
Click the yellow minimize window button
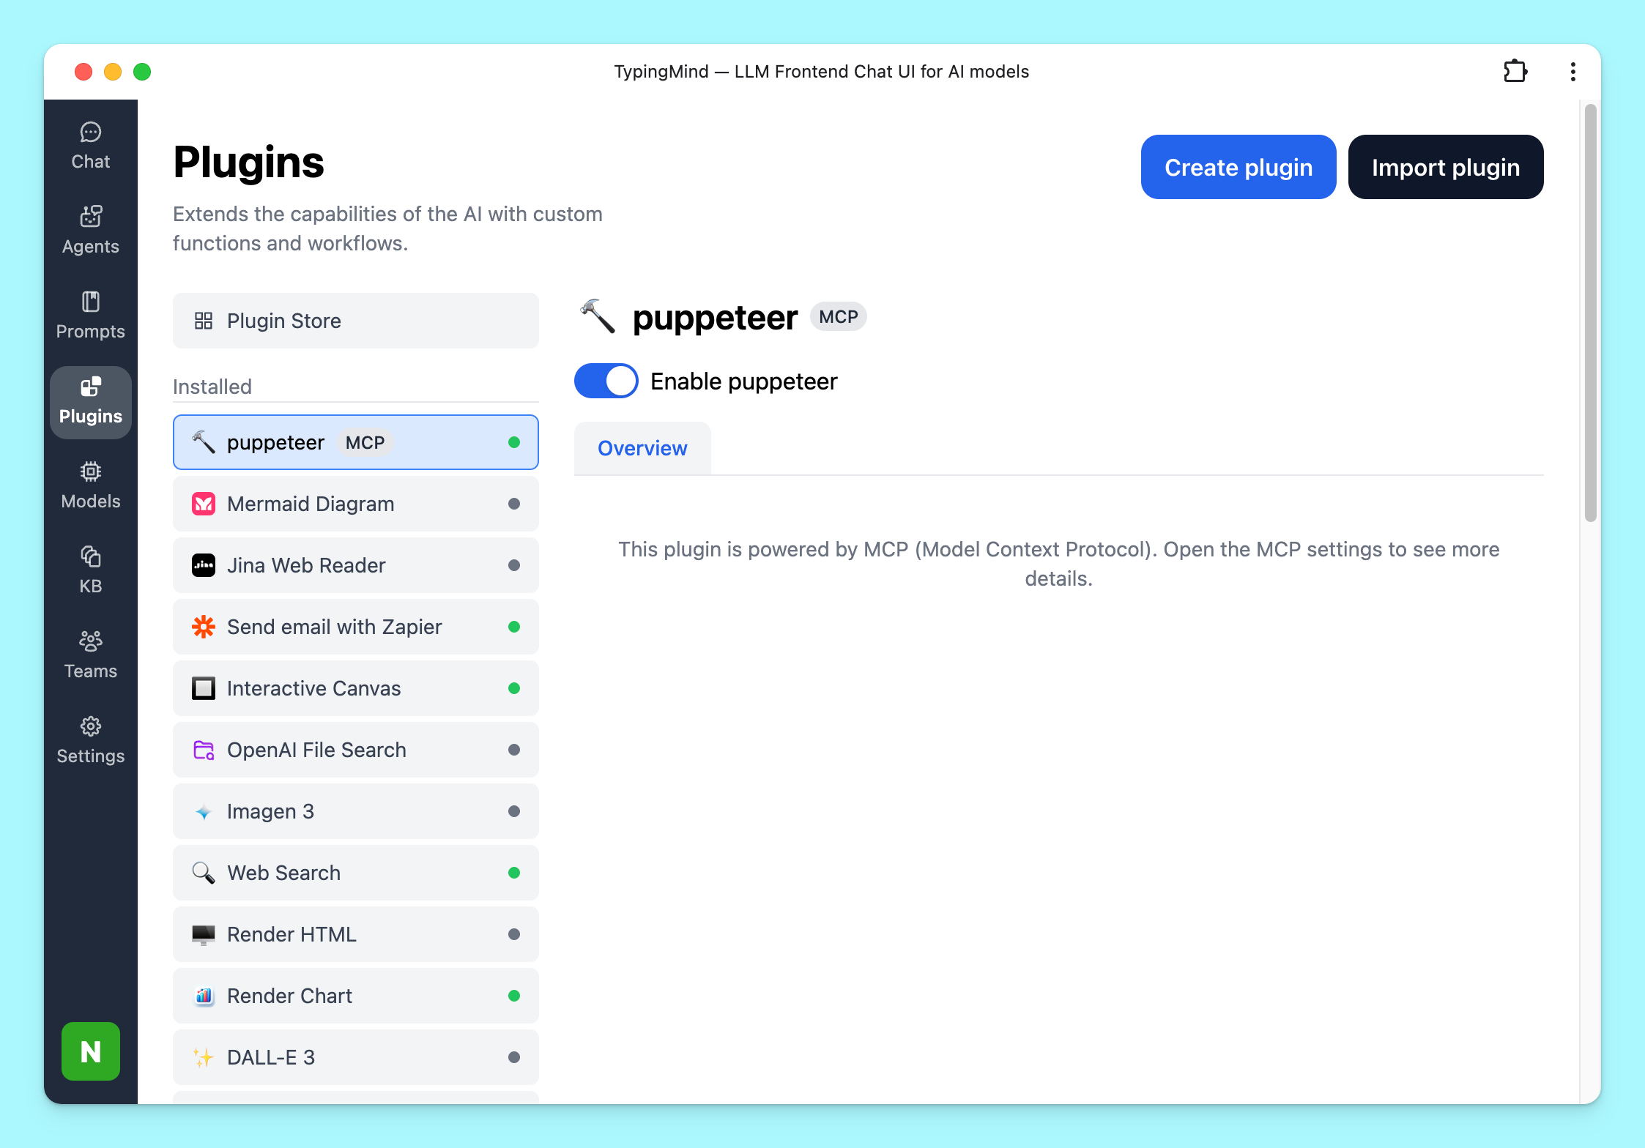coord(113,72)
